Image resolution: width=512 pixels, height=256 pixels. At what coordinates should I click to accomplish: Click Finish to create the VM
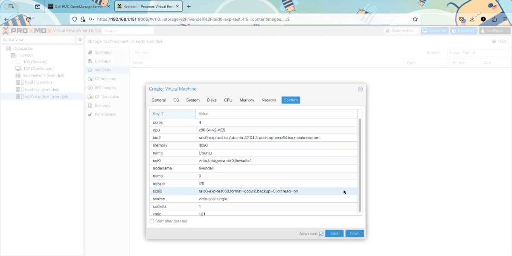(x=354, y=233)
